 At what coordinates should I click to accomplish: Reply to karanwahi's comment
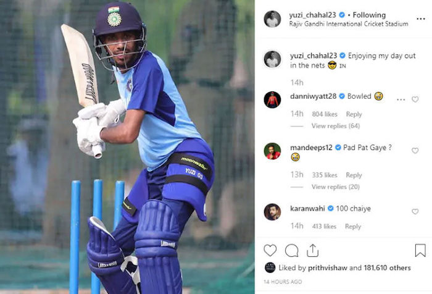point(353,227)
